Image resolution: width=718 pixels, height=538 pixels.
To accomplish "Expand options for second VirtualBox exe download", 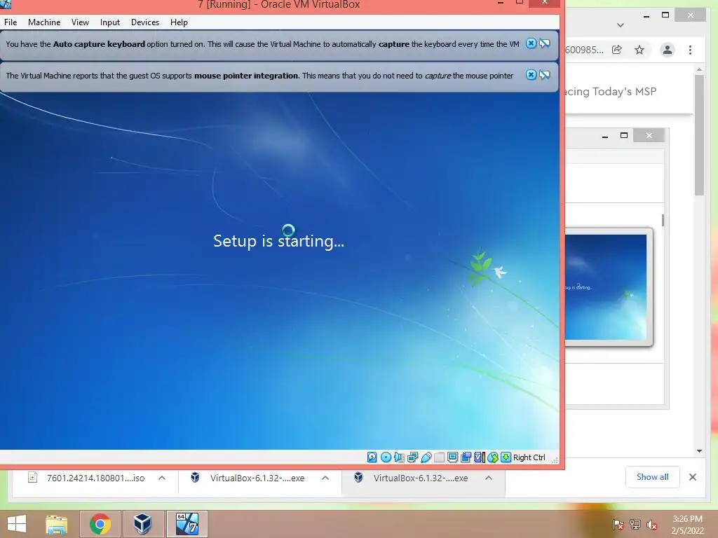I will (x=489, y=478).
